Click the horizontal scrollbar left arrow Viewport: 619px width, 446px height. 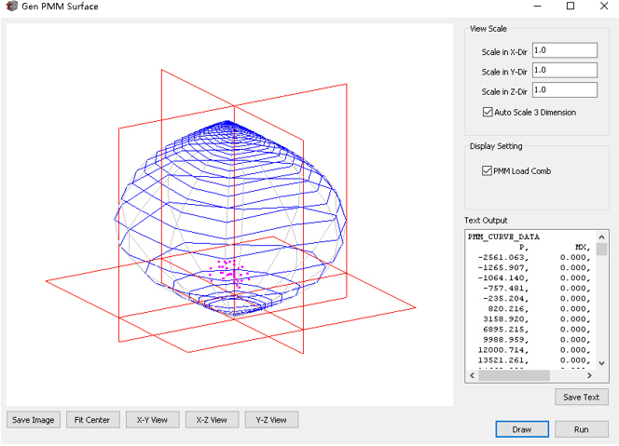(x=472, y=375)
